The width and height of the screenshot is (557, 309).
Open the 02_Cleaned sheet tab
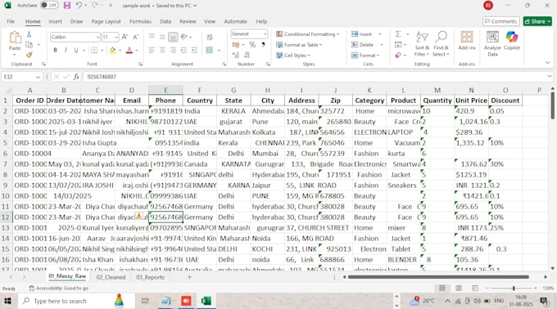111,277
